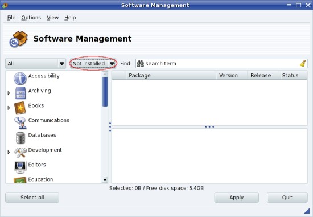Sort by the Version column header
The image size is (313, 217).
coord(232,76)
